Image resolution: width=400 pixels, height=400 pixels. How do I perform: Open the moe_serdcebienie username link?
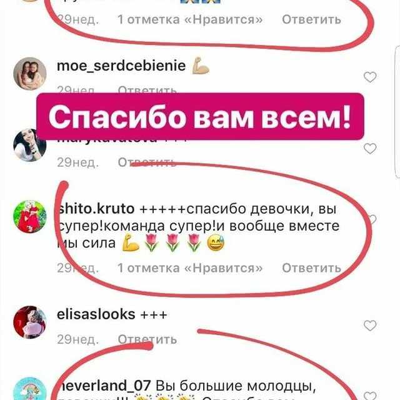coord(121,66)
